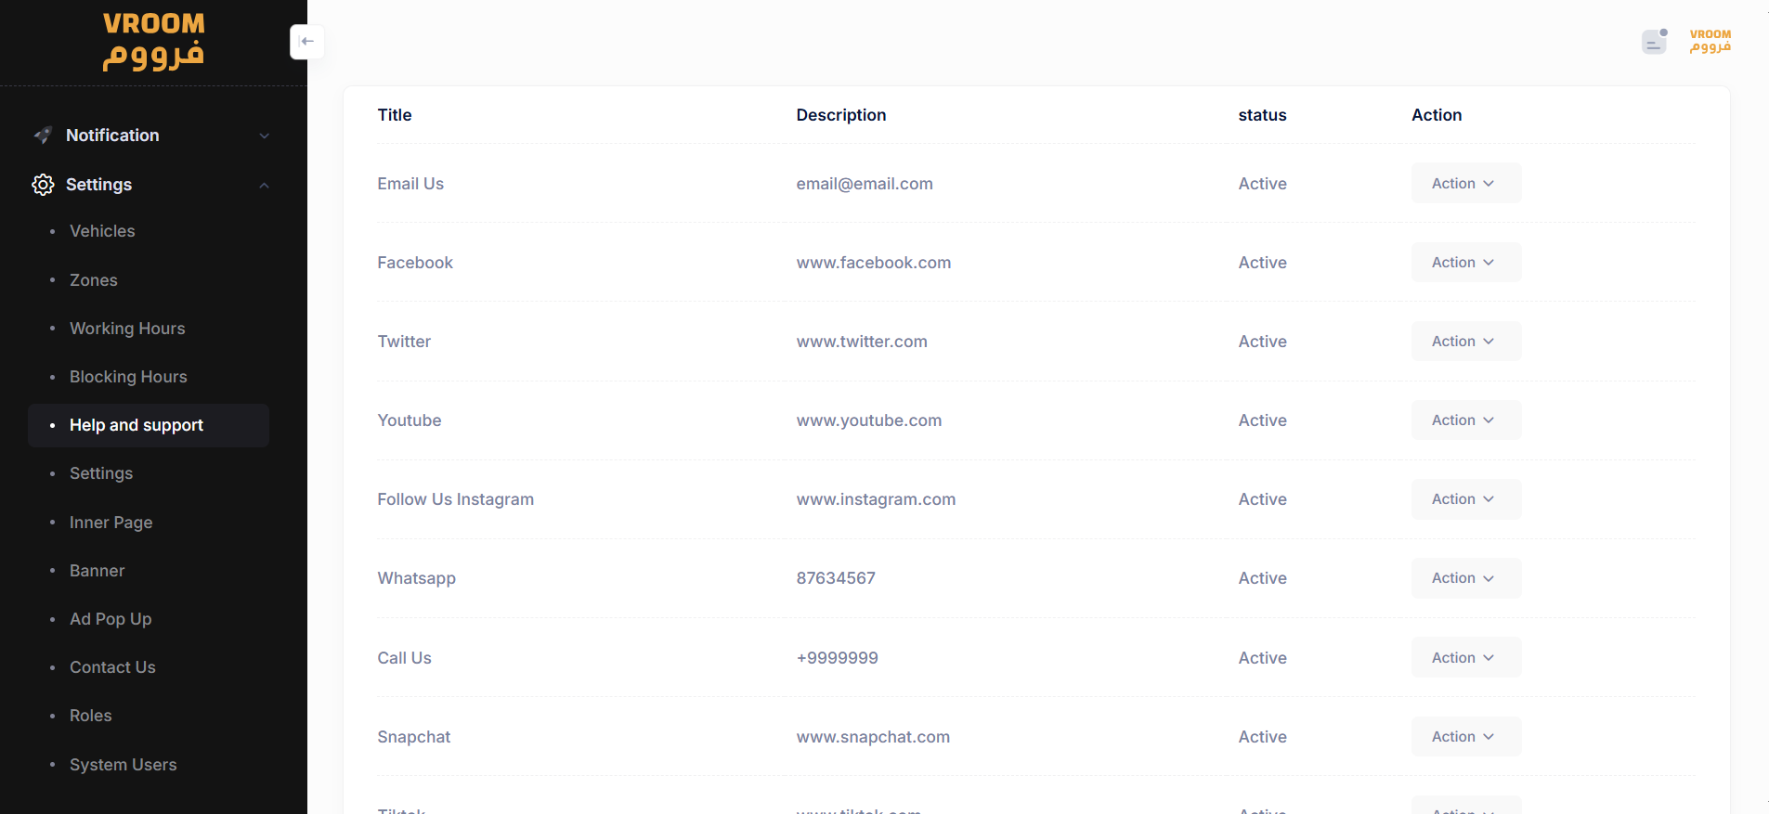This screenshot has width=1769, height=814.
Task: Click the Whatsapp title cell
Action: 417,578
